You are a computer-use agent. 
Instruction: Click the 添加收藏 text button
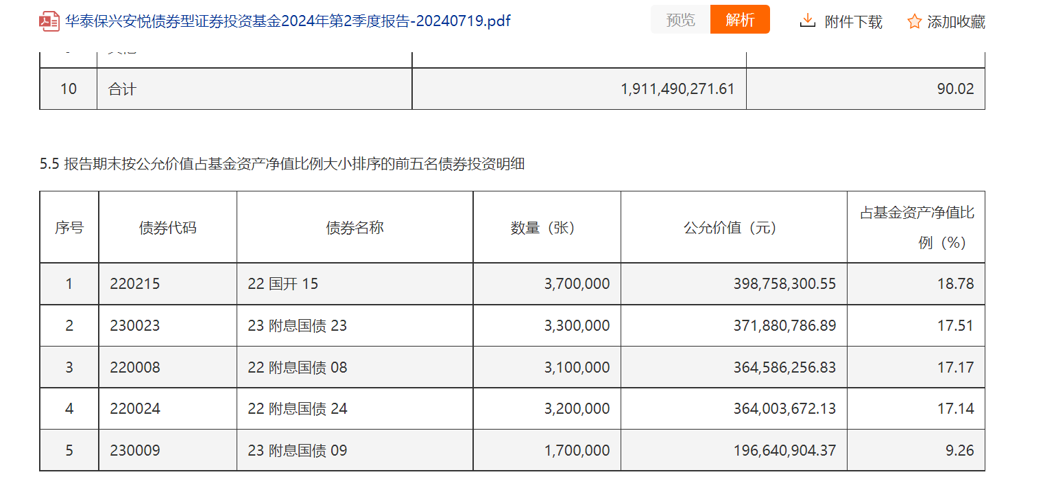956,22
